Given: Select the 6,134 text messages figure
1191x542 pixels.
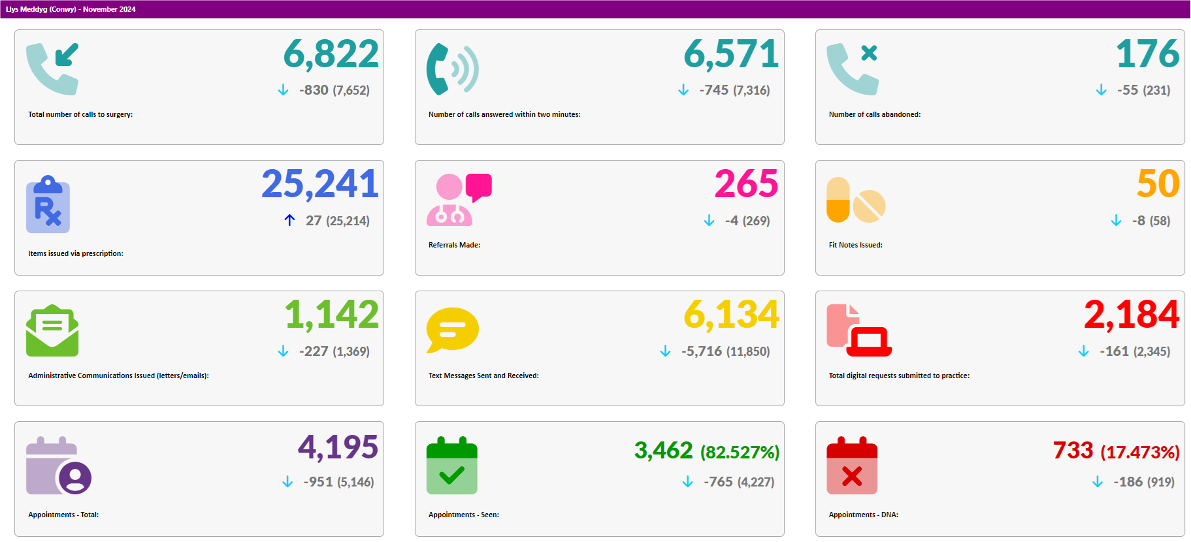Looking at the screenshot, I should (x=732, y=315).
